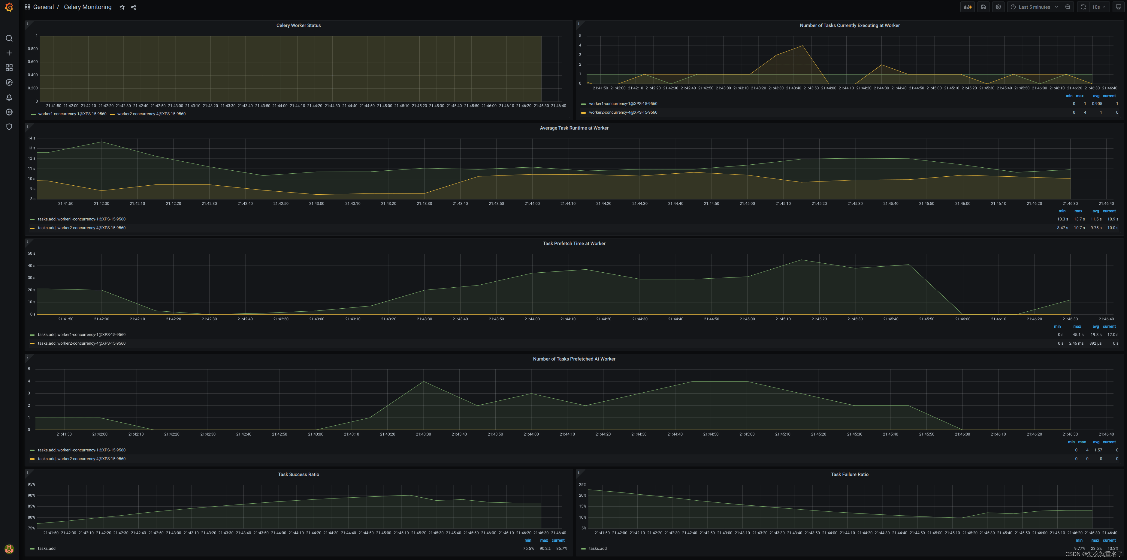Cycle the view mode monitor icon
Screen dimensions: 1127x560
1118,7
